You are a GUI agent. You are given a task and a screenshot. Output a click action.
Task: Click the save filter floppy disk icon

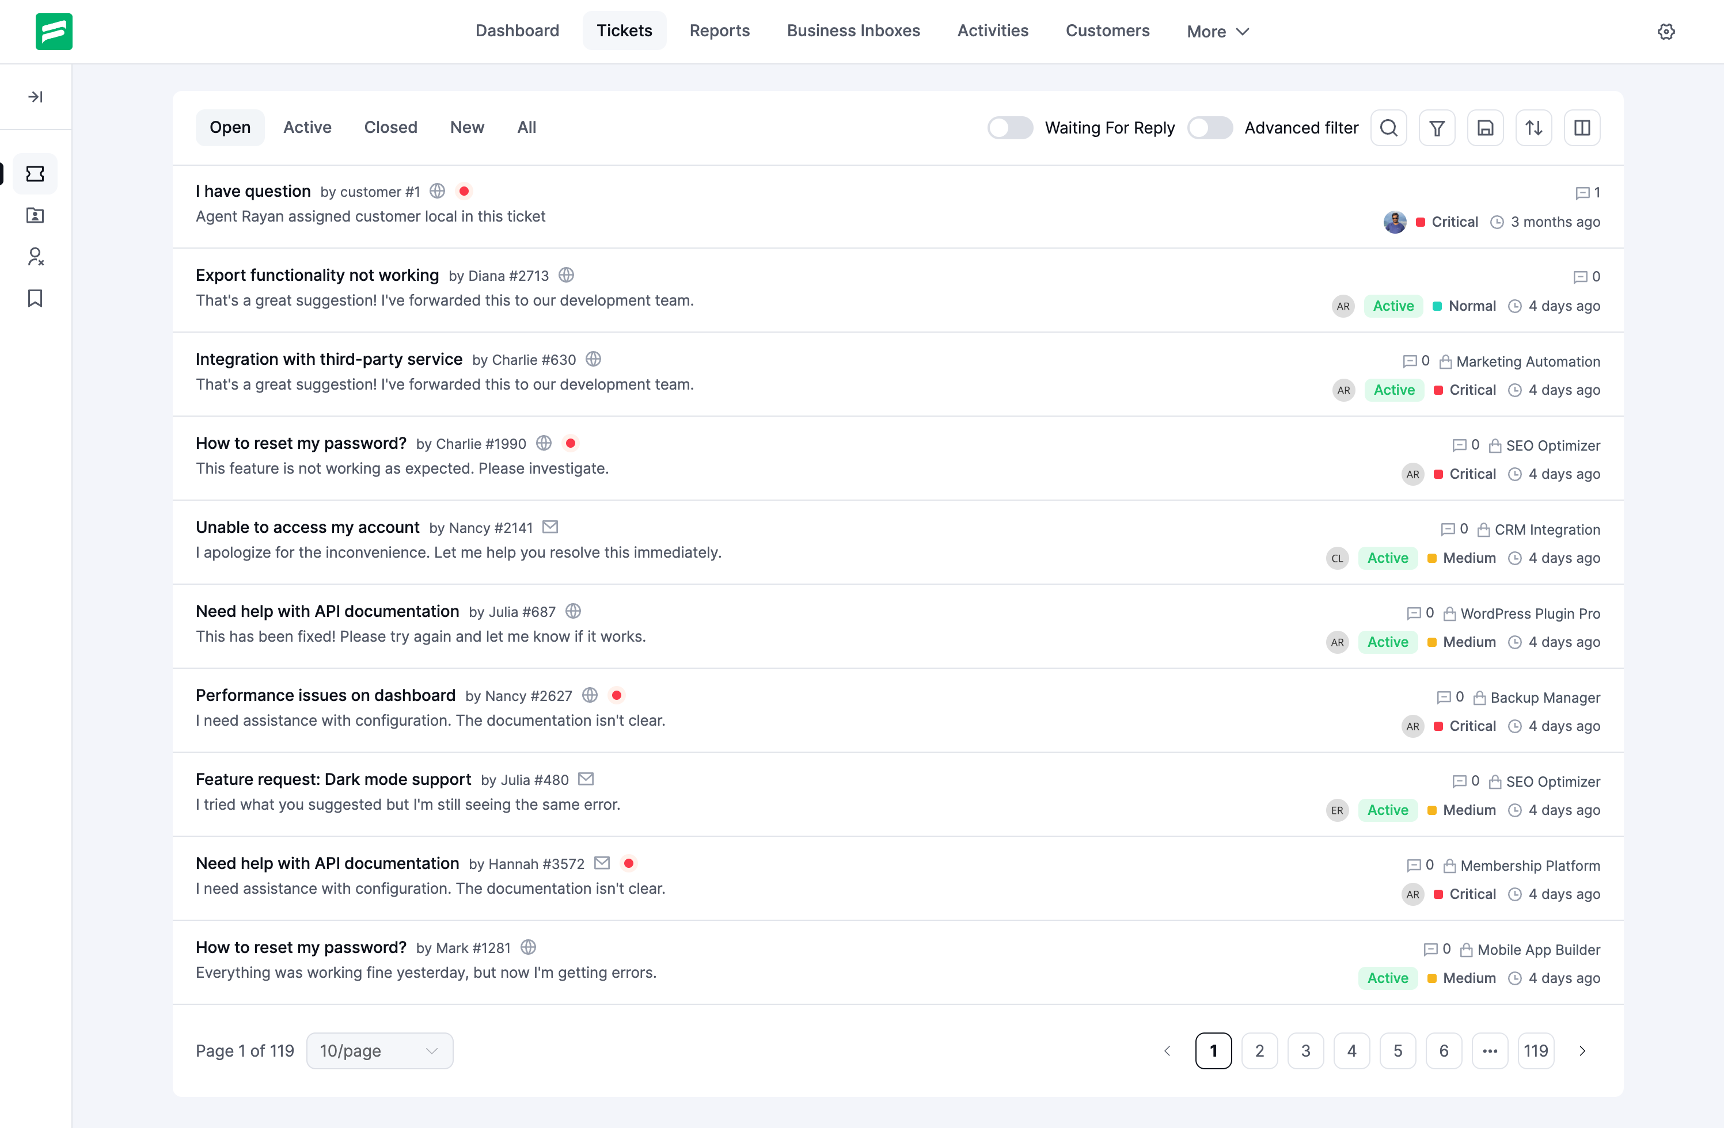[x=1485, y=128]
